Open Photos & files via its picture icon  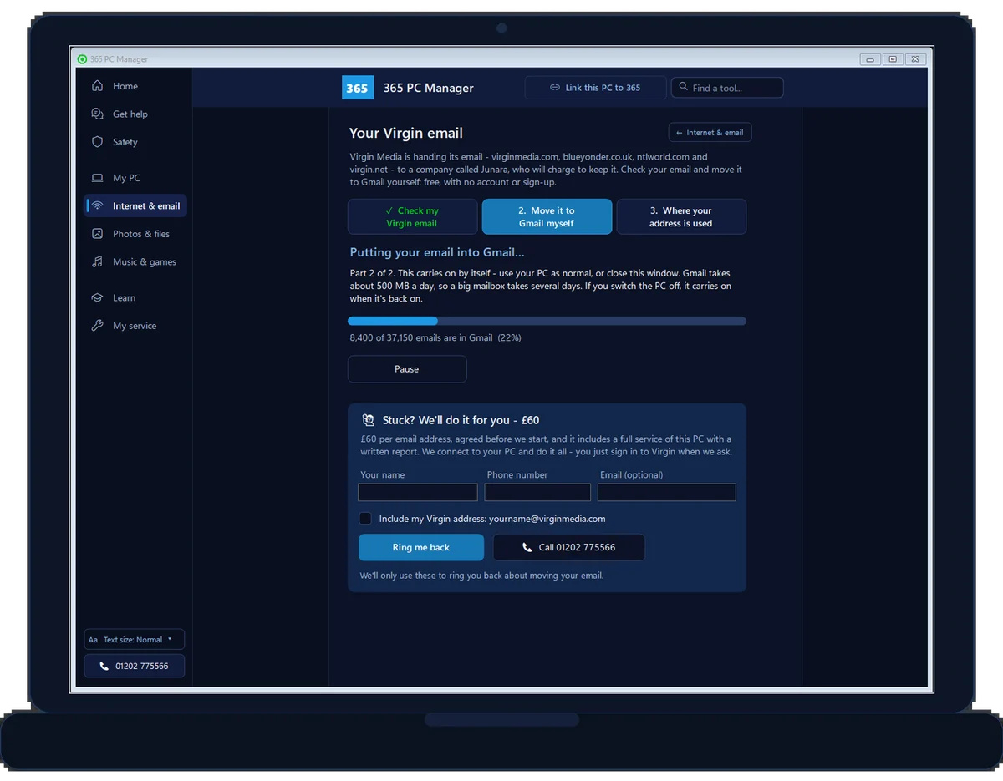[98, 234]
